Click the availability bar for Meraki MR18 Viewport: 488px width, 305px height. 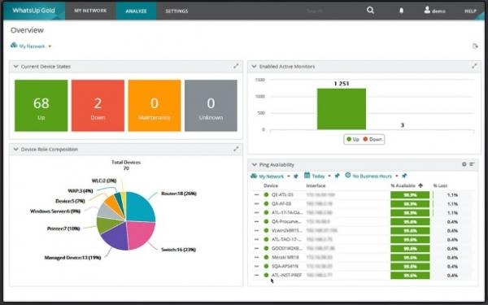click(x=410, y=257)
